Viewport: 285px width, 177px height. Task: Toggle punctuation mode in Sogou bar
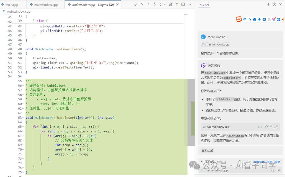[x=250, y=19]
